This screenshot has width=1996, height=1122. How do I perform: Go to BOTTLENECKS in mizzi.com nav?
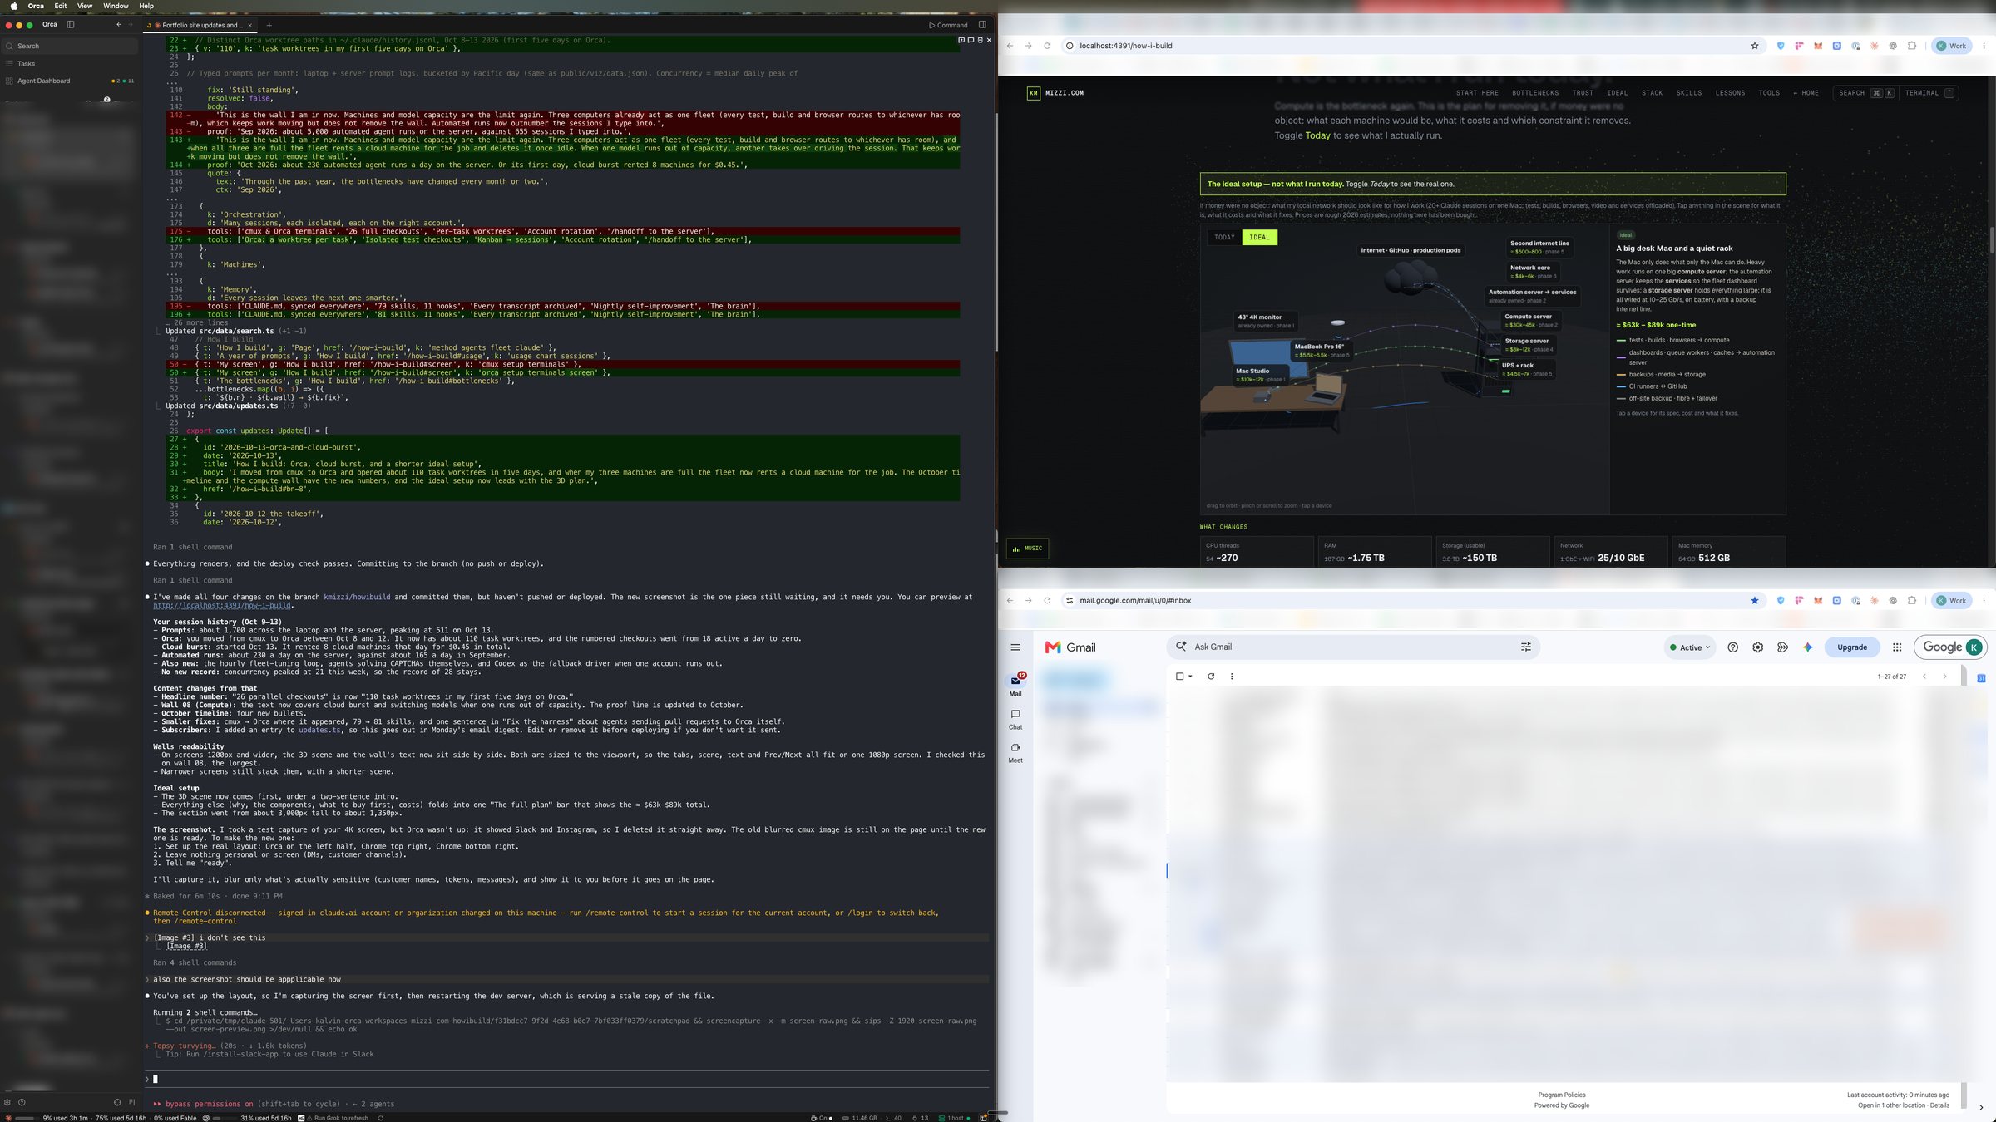point(1535,93)
